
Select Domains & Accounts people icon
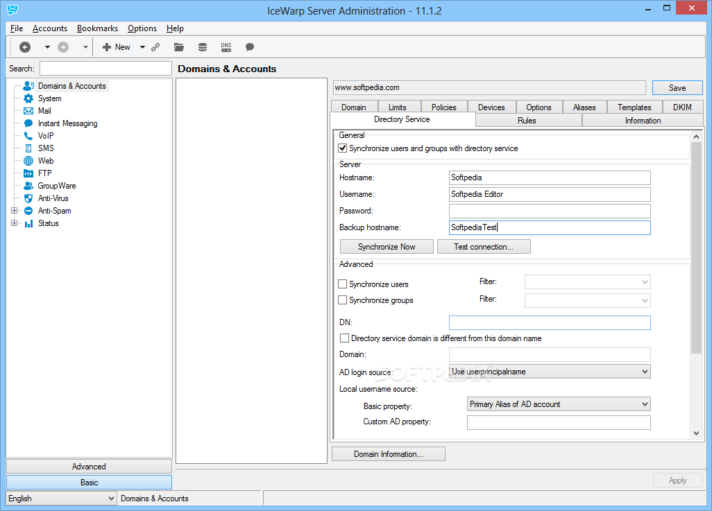tap(28, 86)
